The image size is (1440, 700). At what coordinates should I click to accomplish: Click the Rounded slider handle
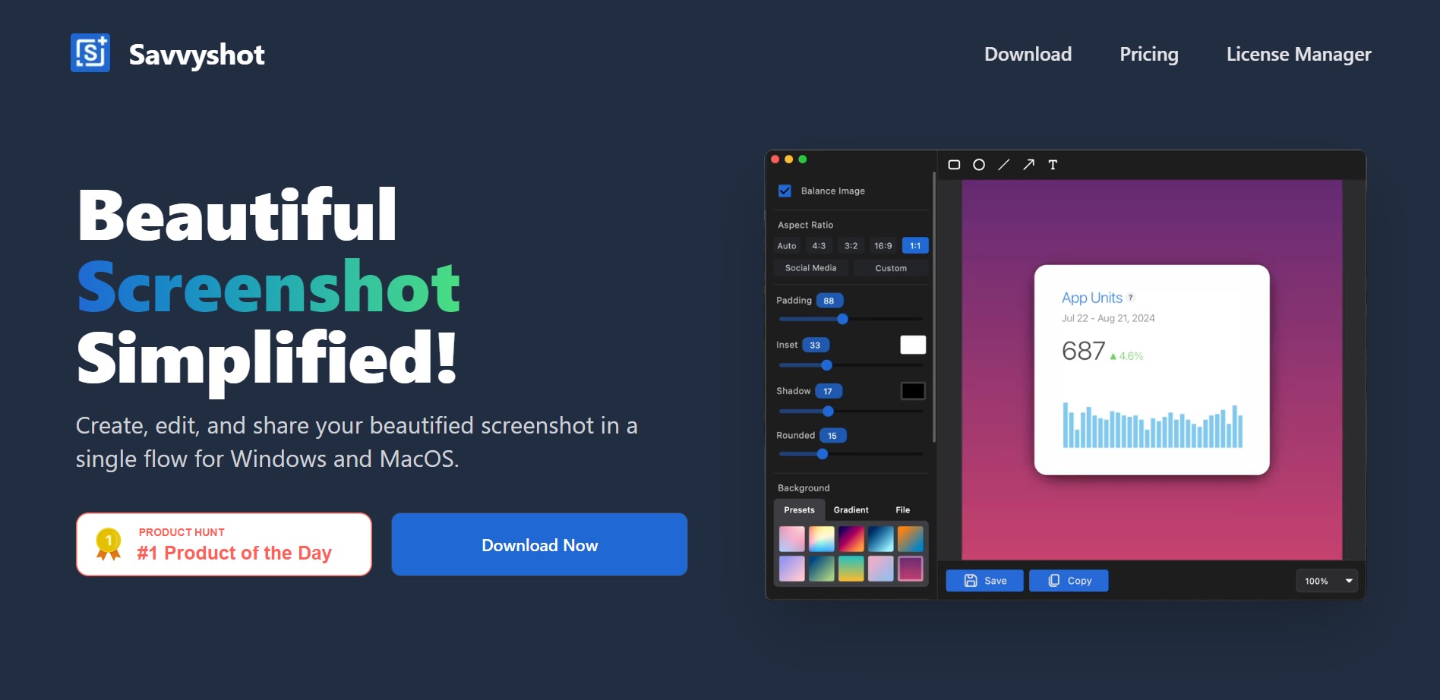click(822, 454)
